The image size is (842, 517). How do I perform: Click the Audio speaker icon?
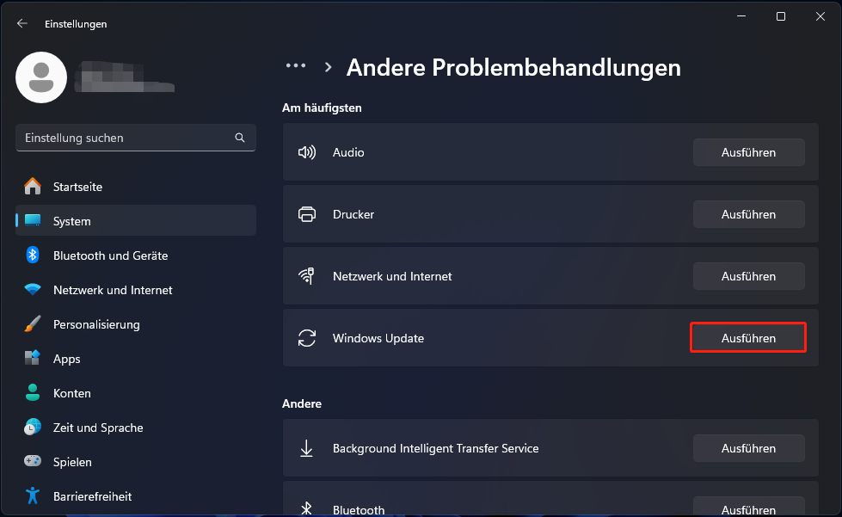tap(307, 152)
